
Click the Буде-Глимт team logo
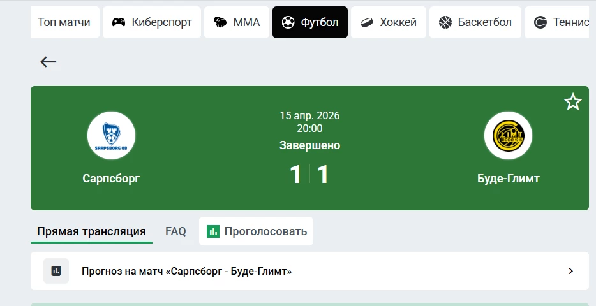tap(508, 135)
